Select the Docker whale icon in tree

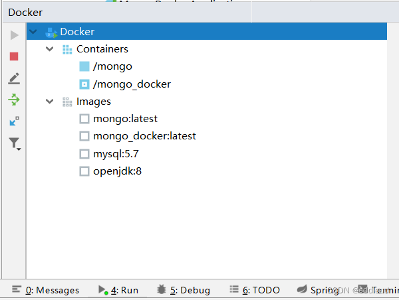point(51,33)
